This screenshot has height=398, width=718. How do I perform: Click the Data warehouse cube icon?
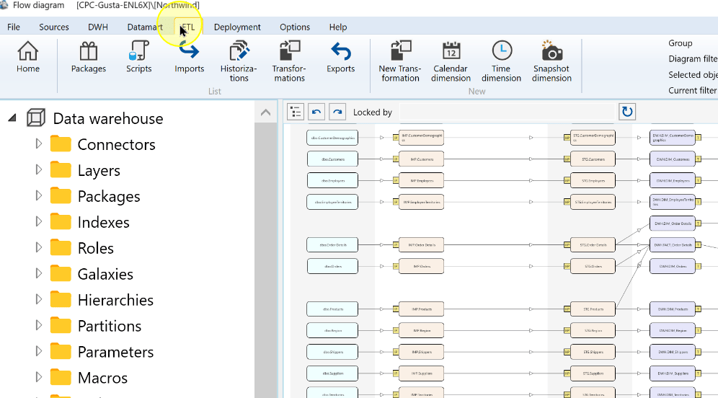pyautogui.click(x=36, y=118)
